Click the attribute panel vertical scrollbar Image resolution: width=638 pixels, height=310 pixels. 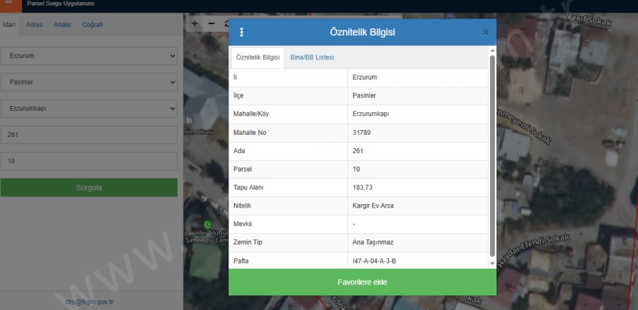[x=492, y=155]
